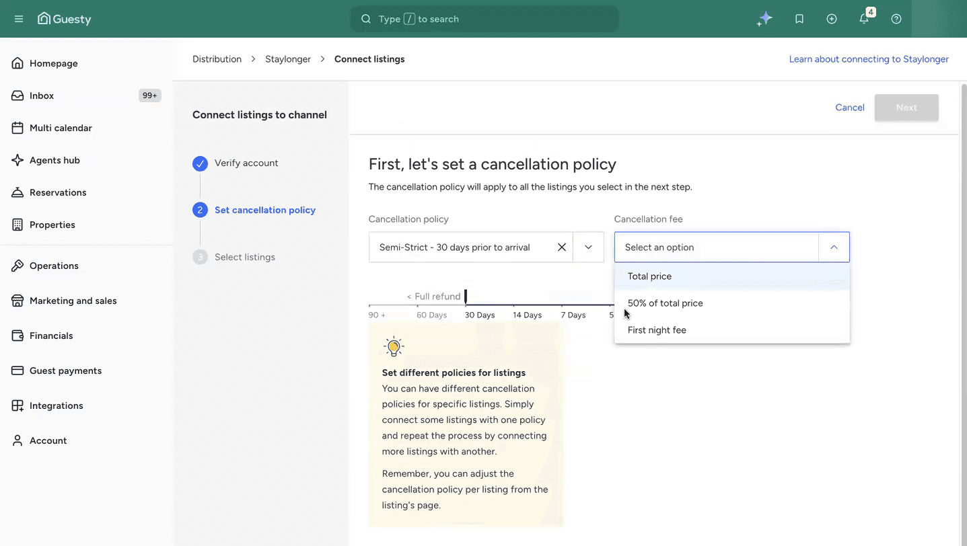Click the 14 Days timeline label
Screen dimensions: 967x546
click(527, 315)
